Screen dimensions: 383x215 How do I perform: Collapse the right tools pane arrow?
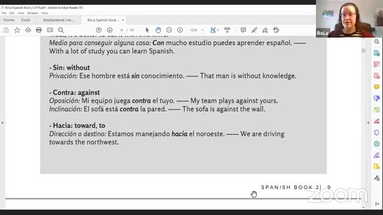tap(368, 122)
